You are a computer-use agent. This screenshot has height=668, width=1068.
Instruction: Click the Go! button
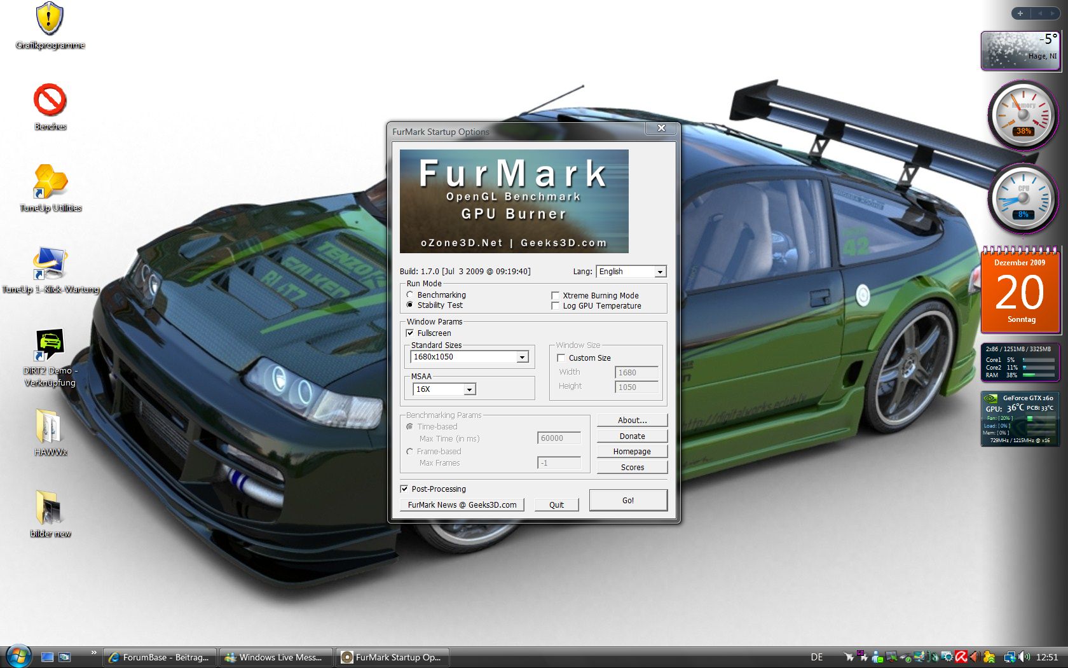[628, 500]
